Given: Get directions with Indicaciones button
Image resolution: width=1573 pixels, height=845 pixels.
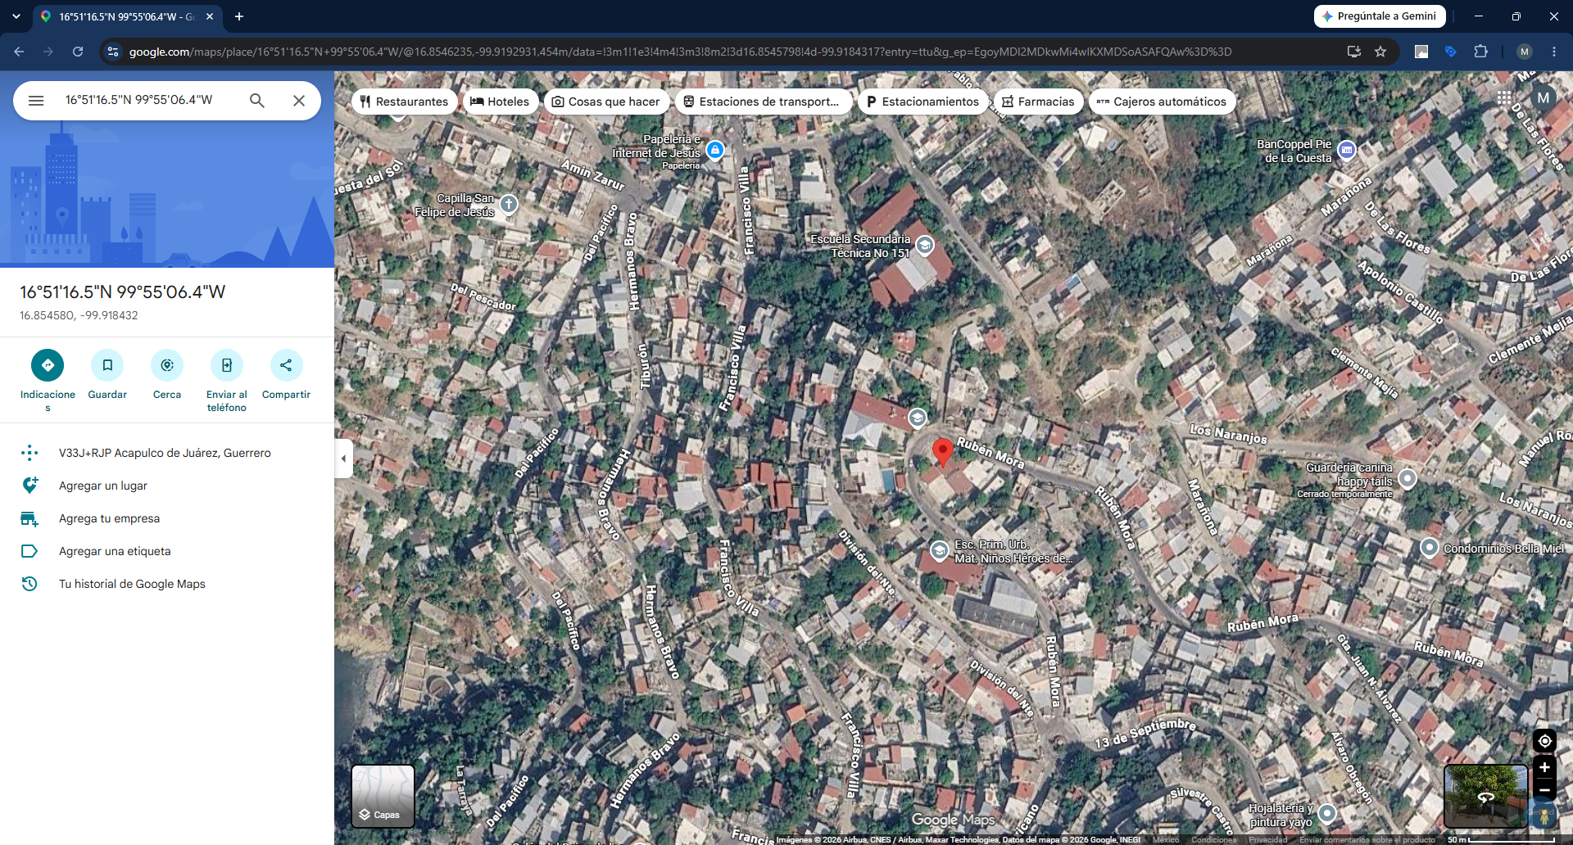Looking at the screenshot, I should pos(48,365).
